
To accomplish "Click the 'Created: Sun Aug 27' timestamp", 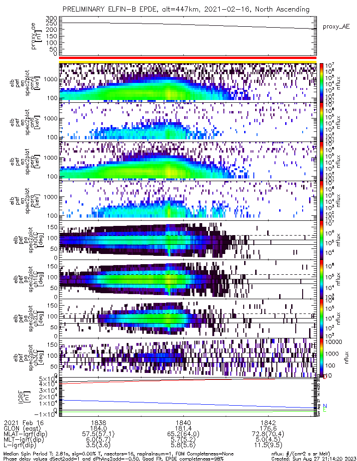I will (314, 459).
